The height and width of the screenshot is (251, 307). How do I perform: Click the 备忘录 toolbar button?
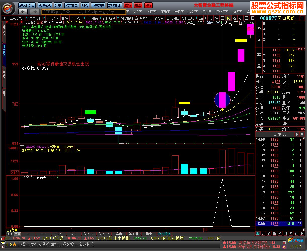pos(159,18)
